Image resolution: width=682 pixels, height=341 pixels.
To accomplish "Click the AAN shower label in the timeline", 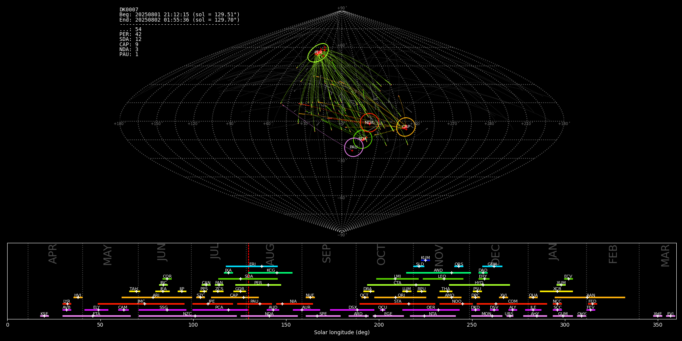I will click(591, 296).
